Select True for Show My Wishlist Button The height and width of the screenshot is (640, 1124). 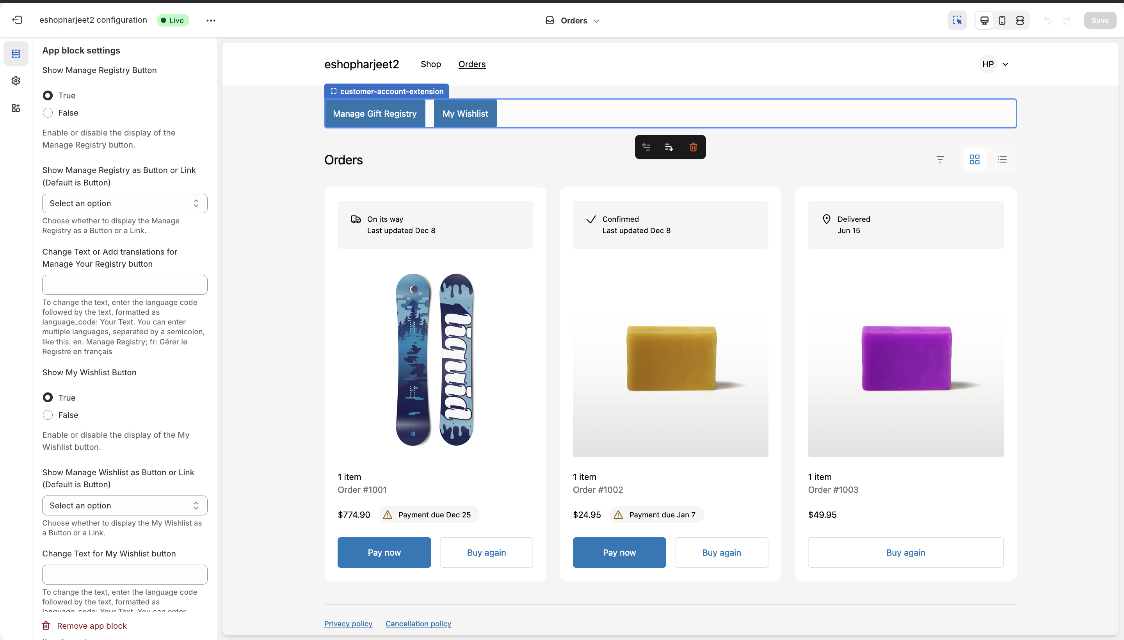coord(48,398)
